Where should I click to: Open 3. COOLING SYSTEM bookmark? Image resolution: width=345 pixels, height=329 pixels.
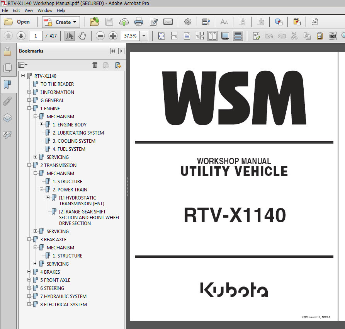point(74,141)
